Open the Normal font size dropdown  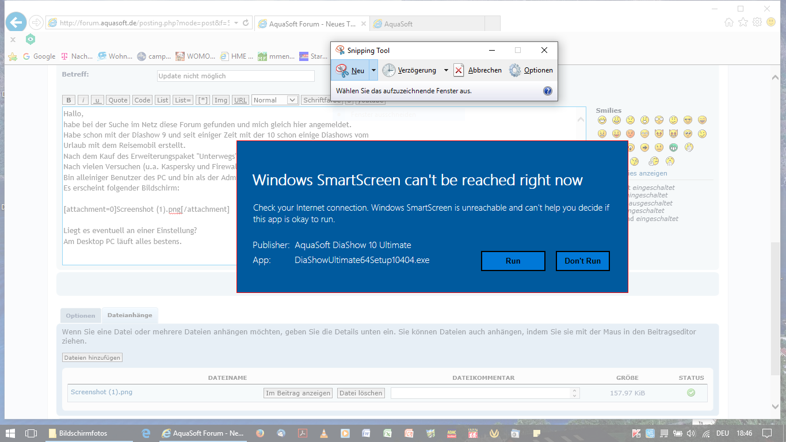pos(275,100)
